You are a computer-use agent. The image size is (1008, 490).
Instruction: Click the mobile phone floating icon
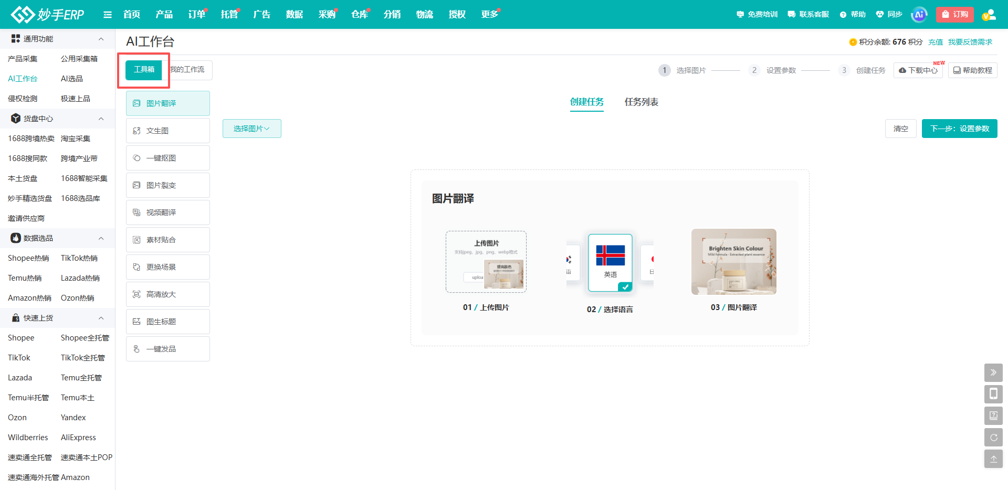click(993, 394)
